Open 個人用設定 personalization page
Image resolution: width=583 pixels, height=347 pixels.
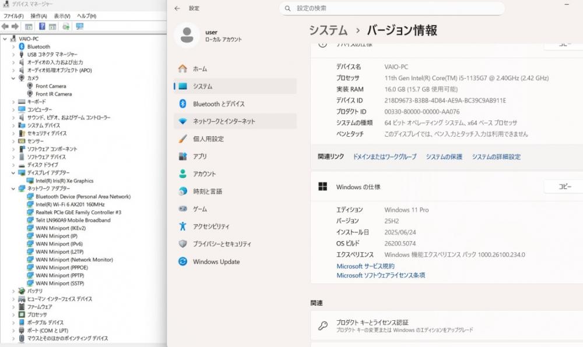[x=235, y=139]
